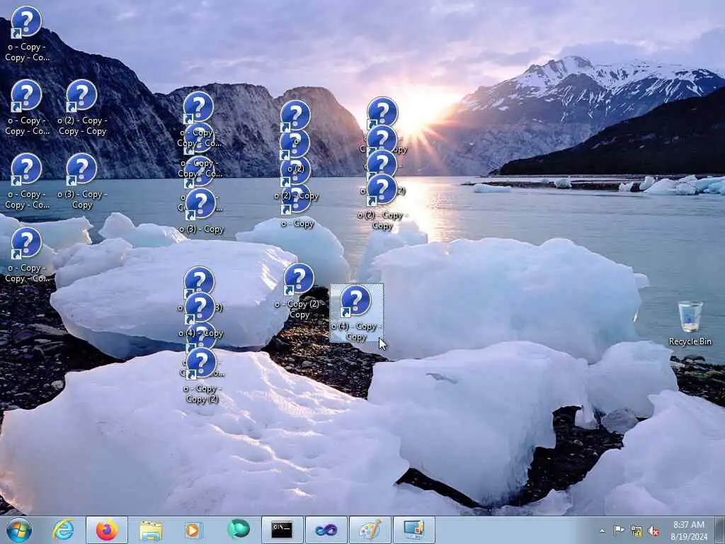Screen dimensions: 725x544
Task: Open the network status tray icon
Action: click(x=636, y=531)
